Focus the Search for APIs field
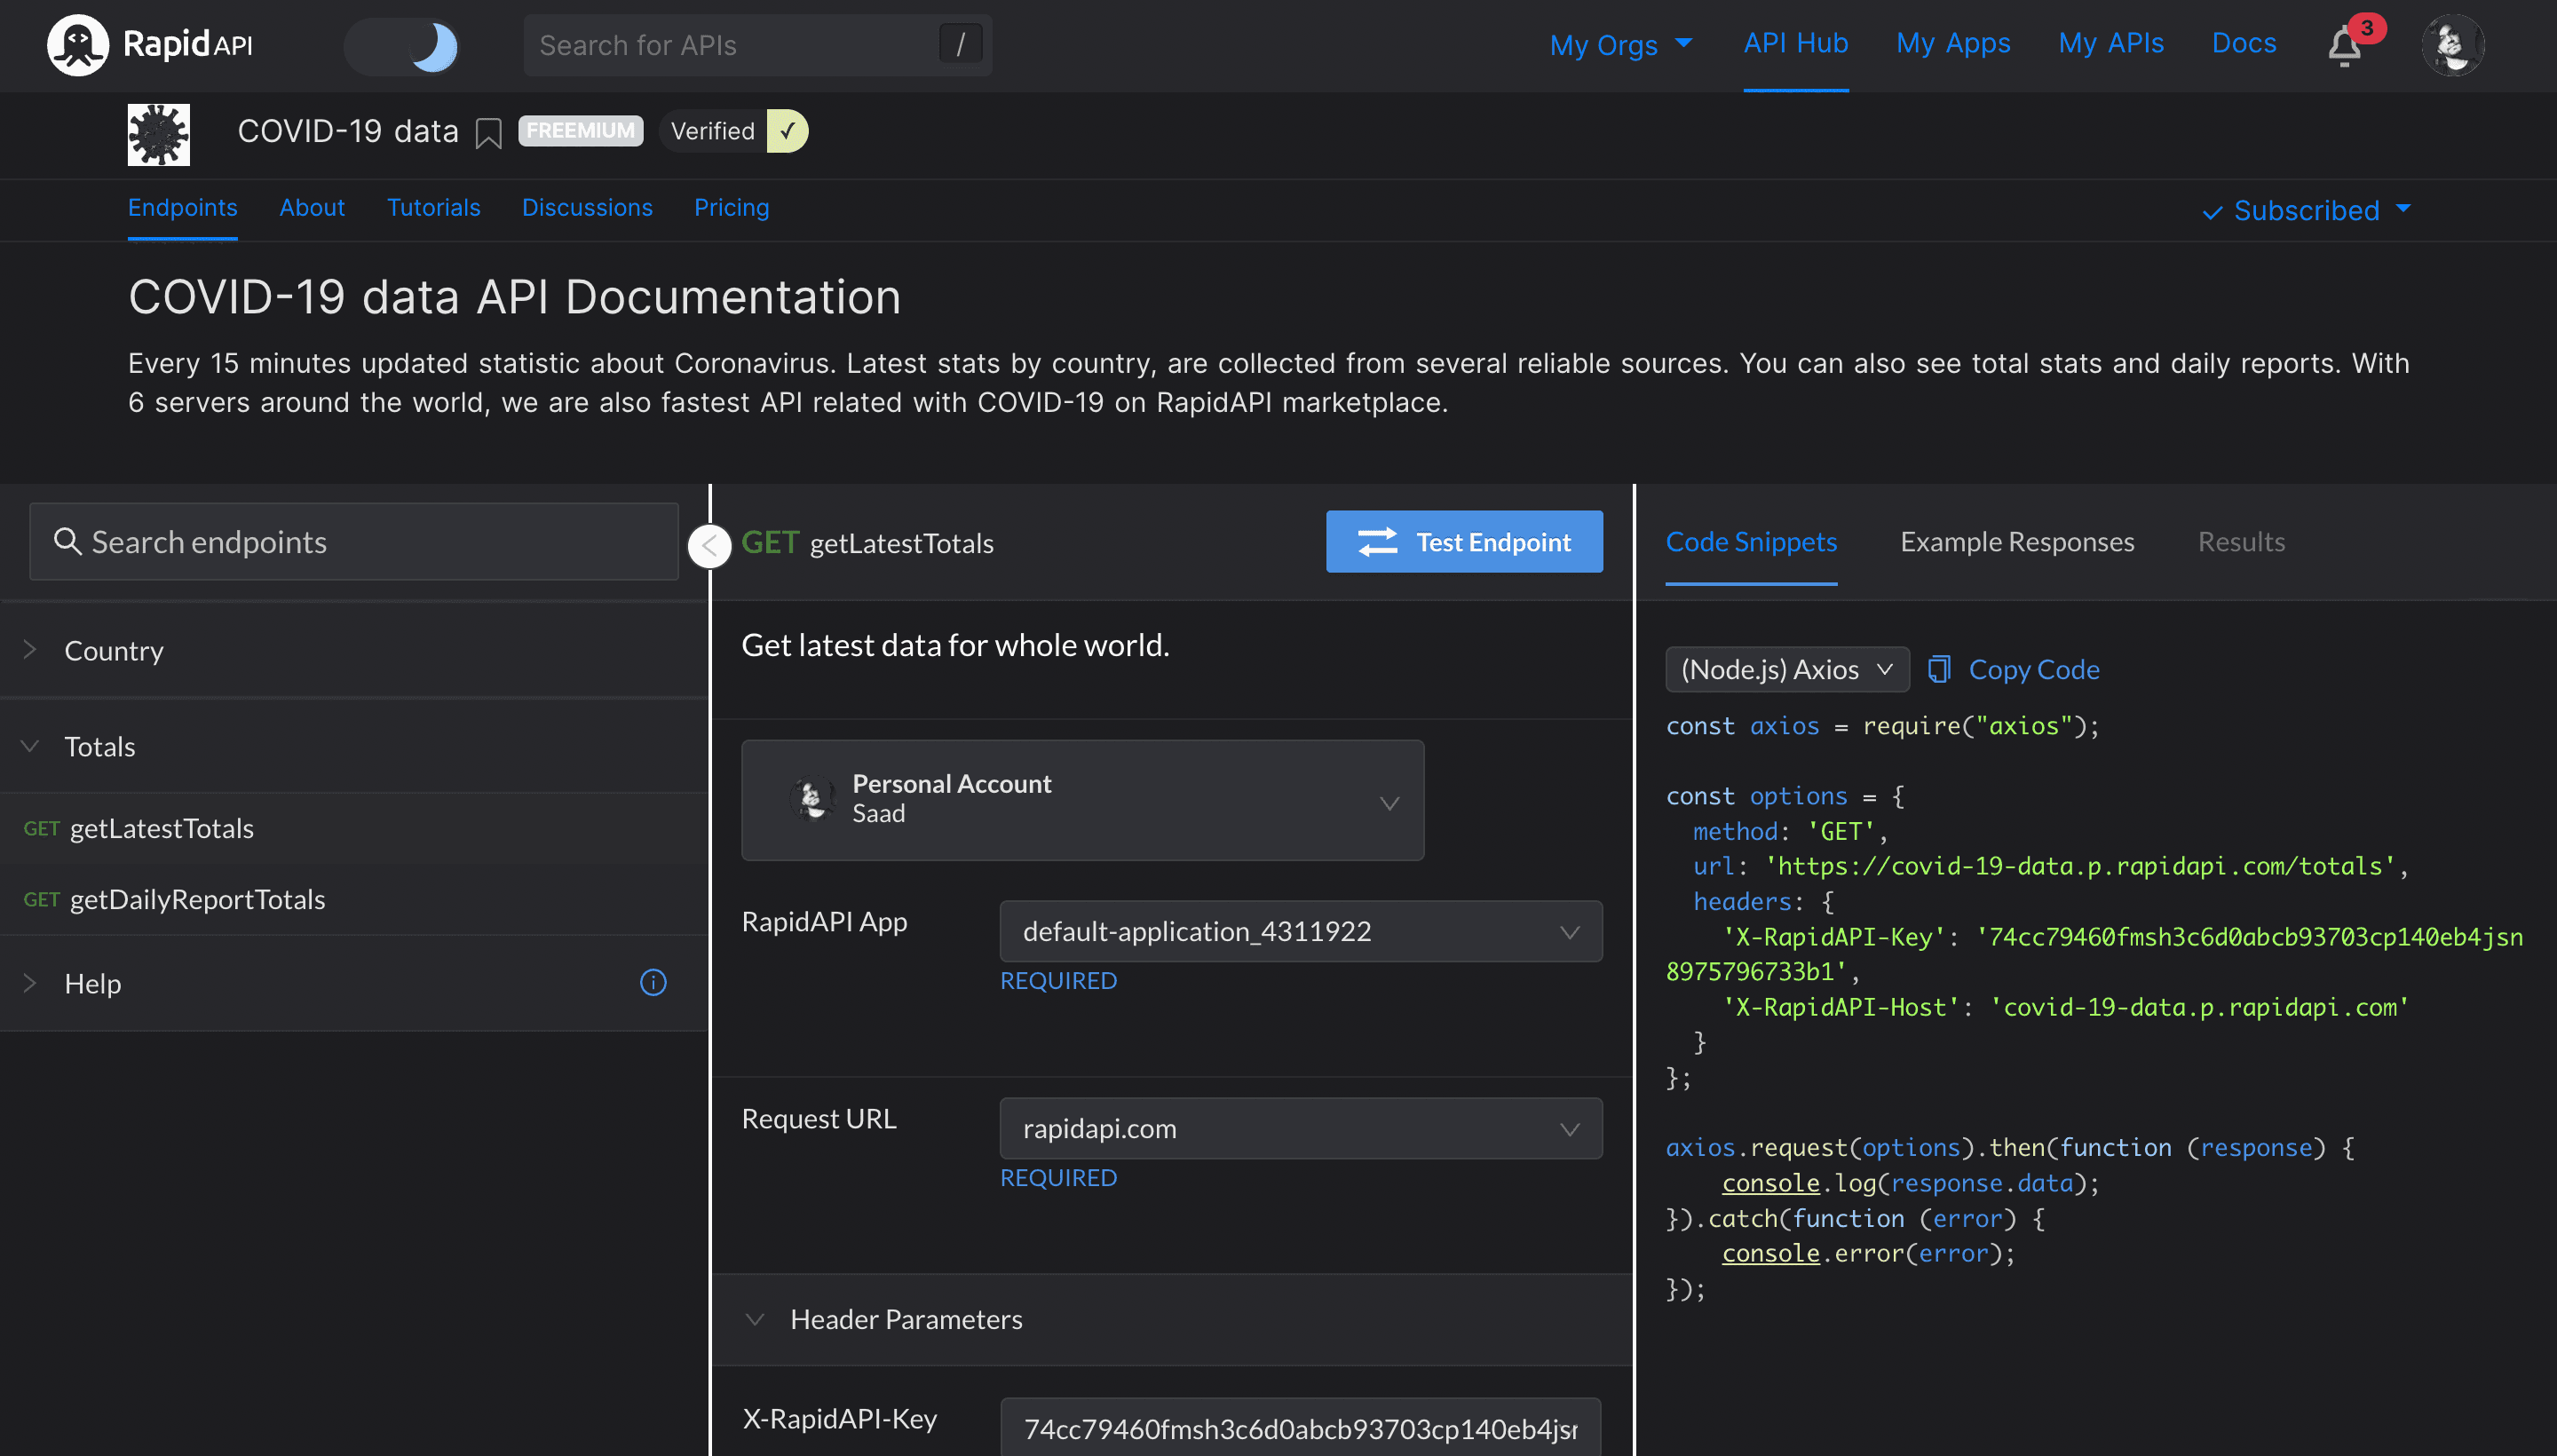2557x1456 pixels. tap(757, 45)
